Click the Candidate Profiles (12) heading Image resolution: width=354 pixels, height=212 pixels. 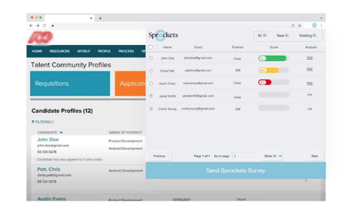pos(62,111)
